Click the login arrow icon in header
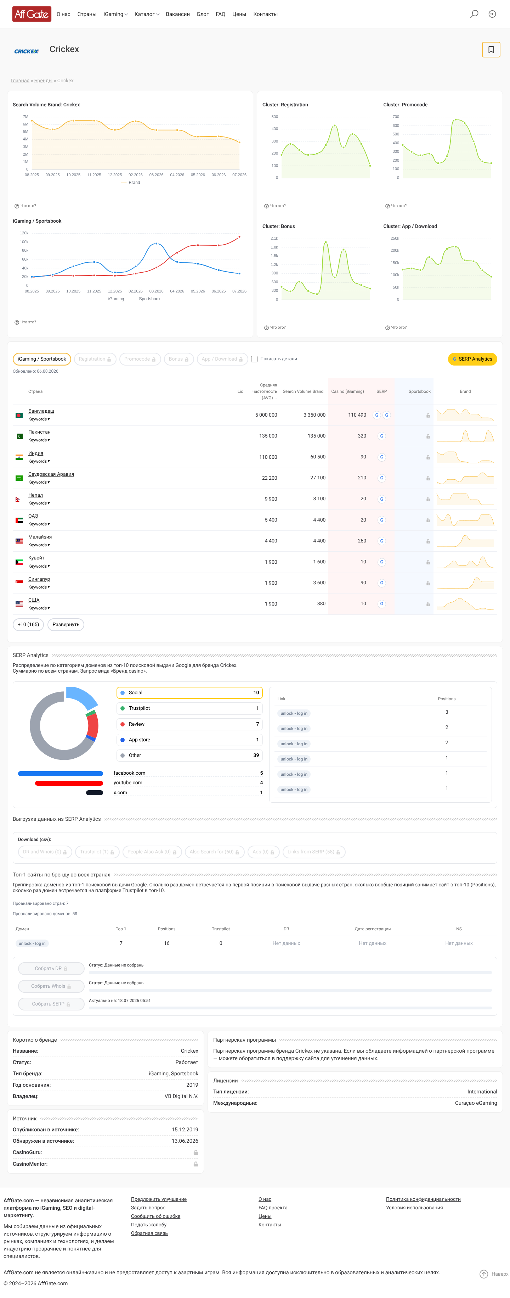 click(492, 14)
